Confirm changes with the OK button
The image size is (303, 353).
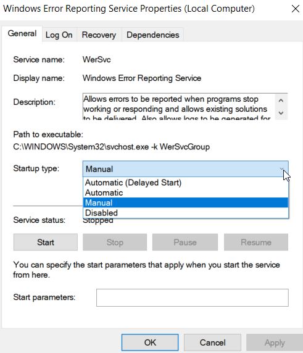pos(150,343)
